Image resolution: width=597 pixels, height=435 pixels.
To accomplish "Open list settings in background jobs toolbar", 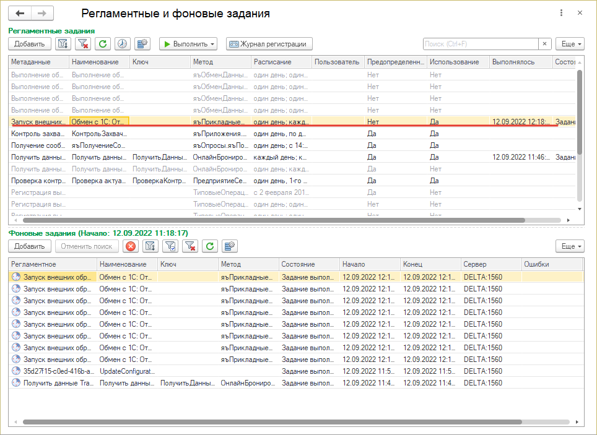I will (x=230, y=246).
